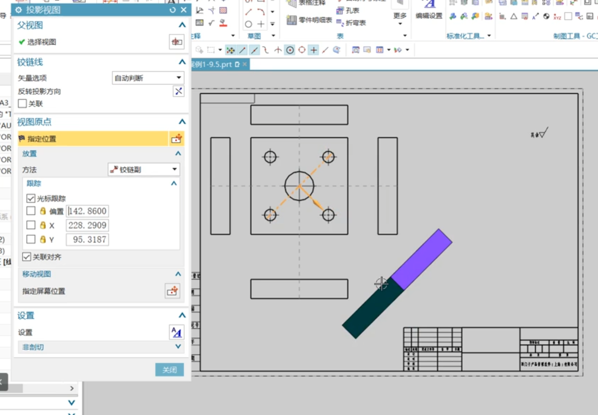The height and width of the screenshot is (415, 598).
Task: Collapse the 铰链线 section
Action: [x=182, y=62]
